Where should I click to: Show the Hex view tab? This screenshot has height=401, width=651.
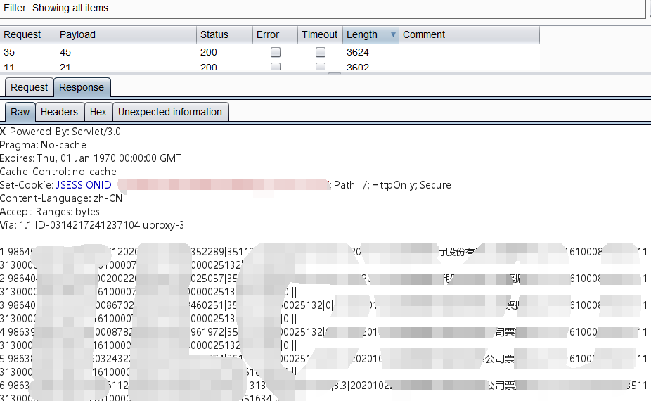click(98, 112)
